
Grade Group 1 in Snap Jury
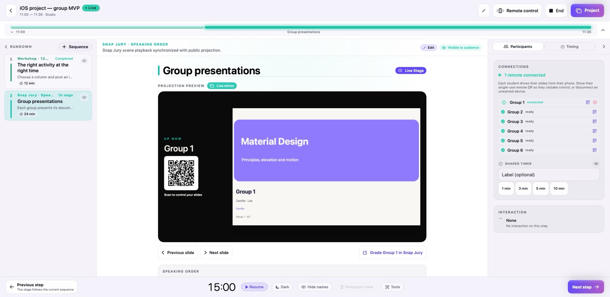pyautogui.click(x=393, y=253)
